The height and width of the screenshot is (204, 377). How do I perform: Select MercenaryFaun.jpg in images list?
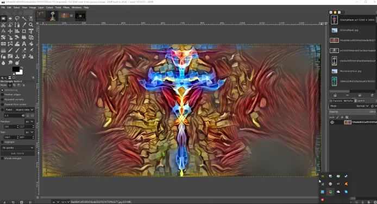[x=353, y=71]
